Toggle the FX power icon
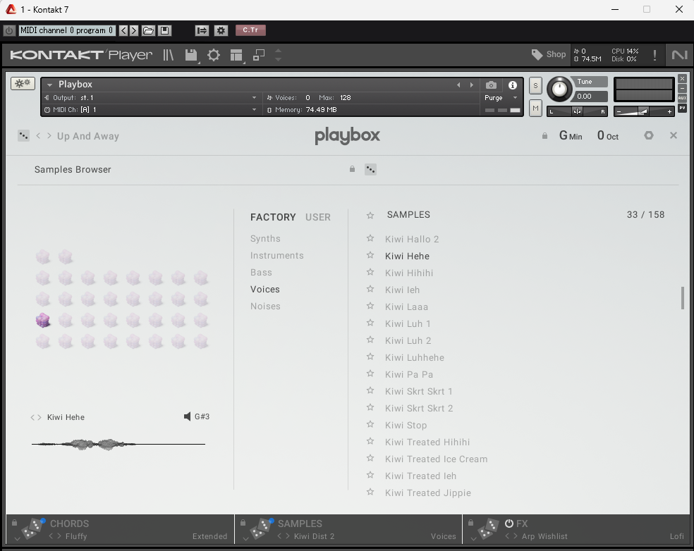The width and height of the screenshot is (694, 551). tap(509, 524)
